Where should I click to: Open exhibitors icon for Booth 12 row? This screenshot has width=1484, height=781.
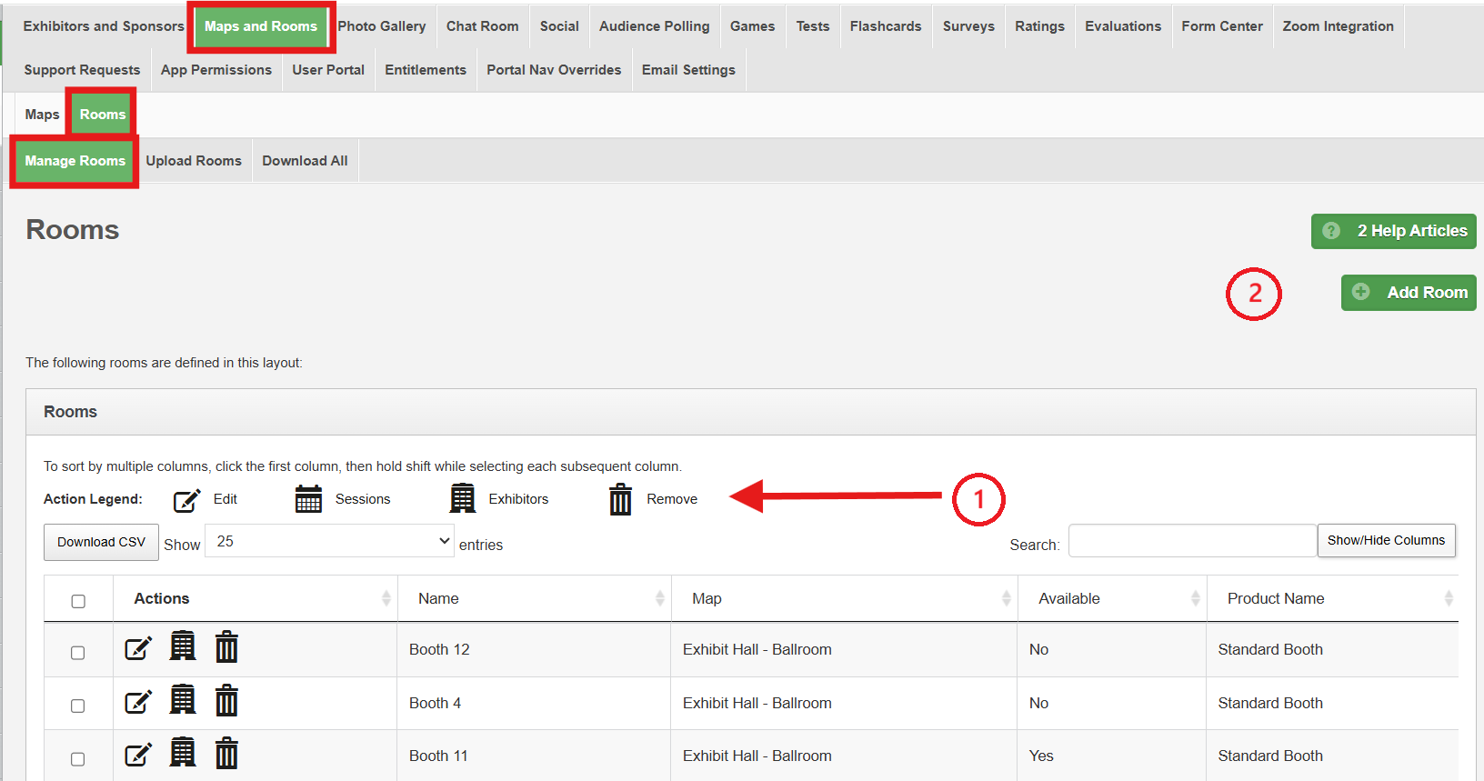point(183,646)
